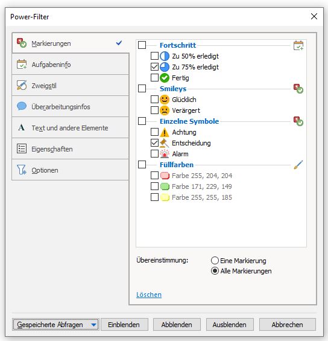This screenshot has width=328, height=341.
Task: Open the Optionen filter settings section
Action: (x=71, y=170)
